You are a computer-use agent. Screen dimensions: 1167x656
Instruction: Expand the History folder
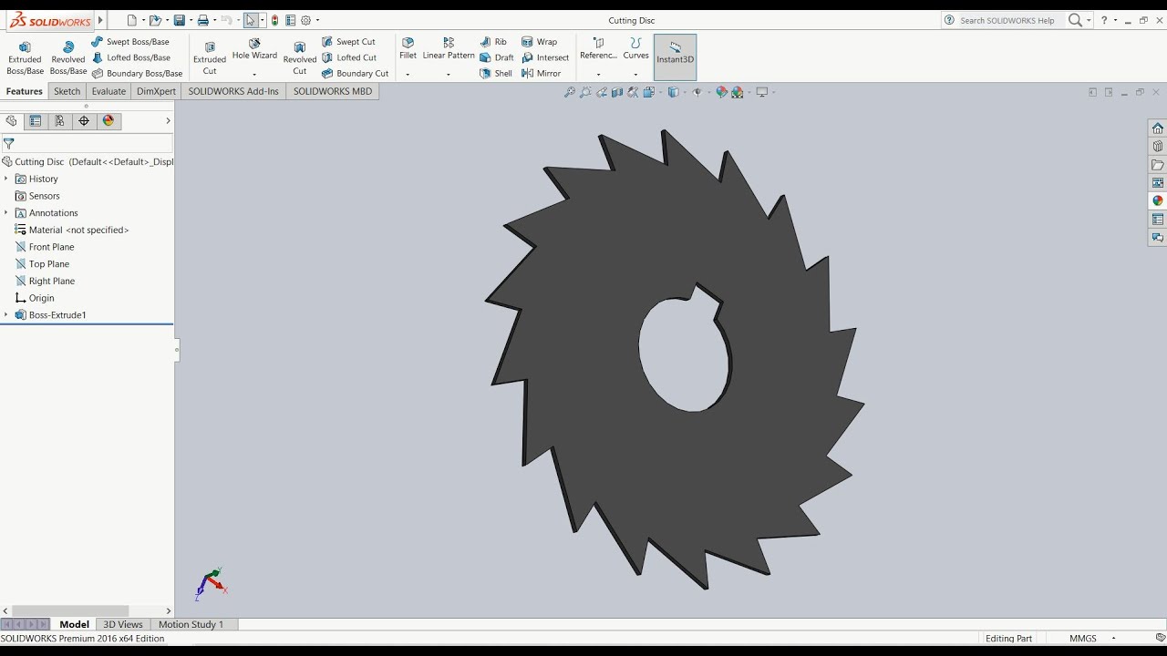(6, 179)
